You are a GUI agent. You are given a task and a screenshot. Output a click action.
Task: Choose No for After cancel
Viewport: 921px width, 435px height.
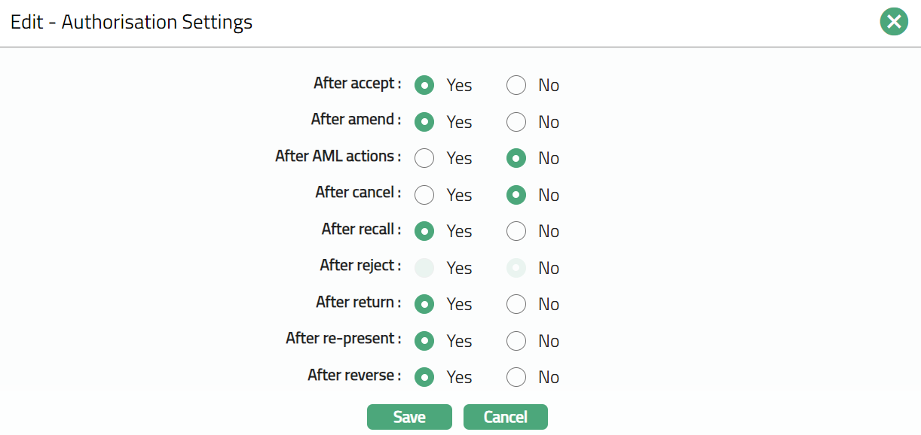tap(516, 195)
